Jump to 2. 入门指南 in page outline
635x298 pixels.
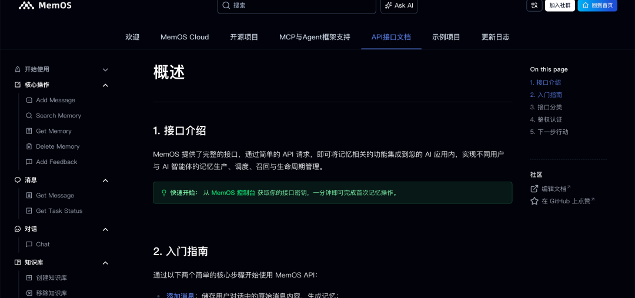(x=546, y=95)
